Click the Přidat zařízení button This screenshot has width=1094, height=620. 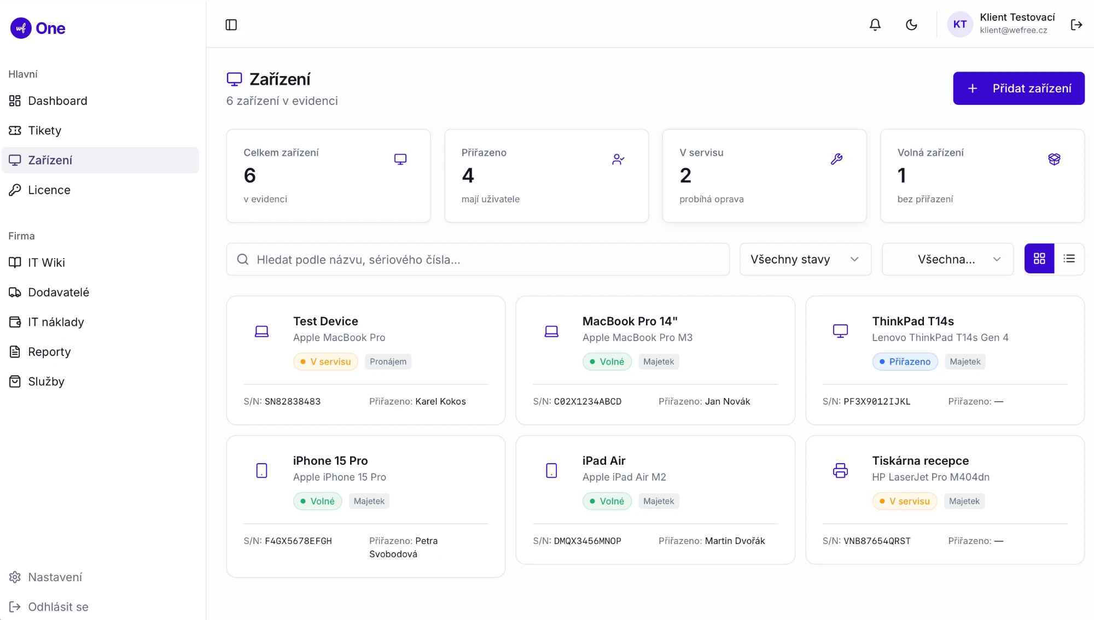point(1019,88)
